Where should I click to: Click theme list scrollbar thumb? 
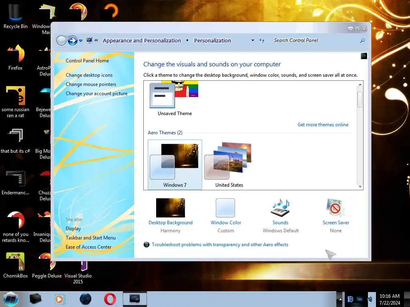tap(360, 99)
